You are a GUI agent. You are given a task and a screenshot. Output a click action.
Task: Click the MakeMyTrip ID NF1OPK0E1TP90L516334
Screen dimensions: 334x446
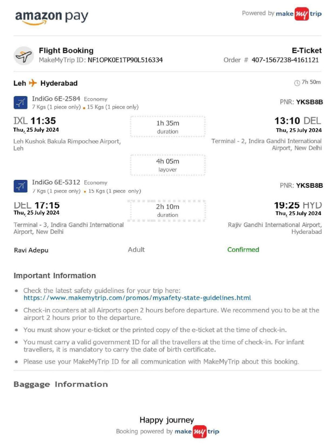click(x=125, y=60)
